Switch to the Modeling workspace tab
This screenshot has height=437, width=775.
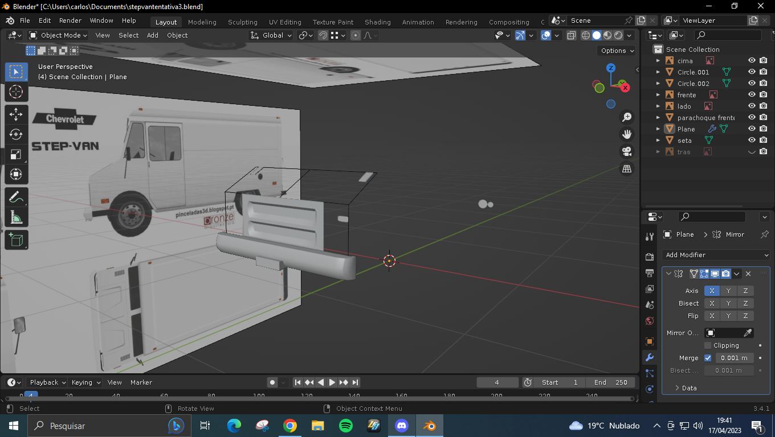(202, 22)
